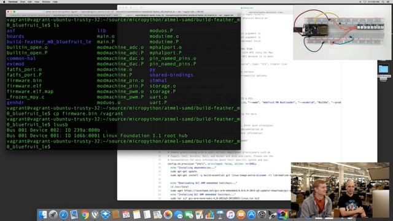This screenshot has width=393, height=221.
Task: Open Notification Center icon in menu bar
Action: point(388,2)
